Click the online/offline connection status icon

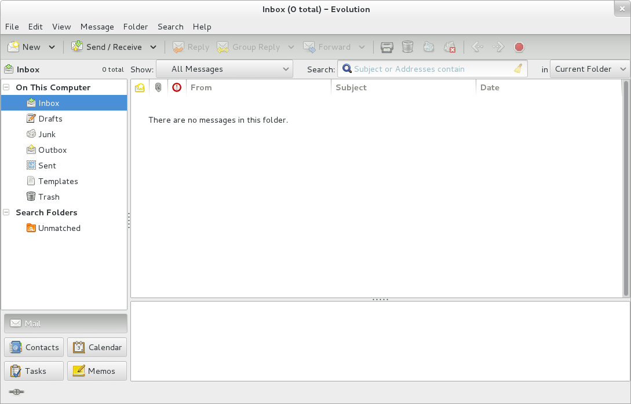(x=16, y=392)
